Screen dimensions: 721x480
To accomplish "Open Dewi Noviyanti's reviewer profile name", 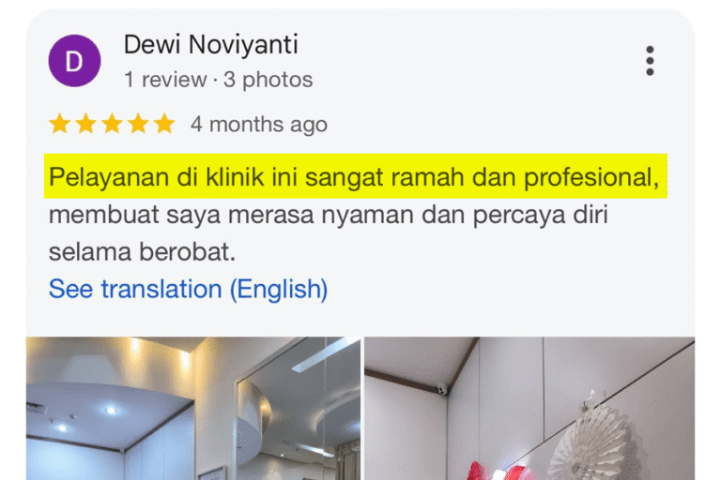I will pos(211,45).
